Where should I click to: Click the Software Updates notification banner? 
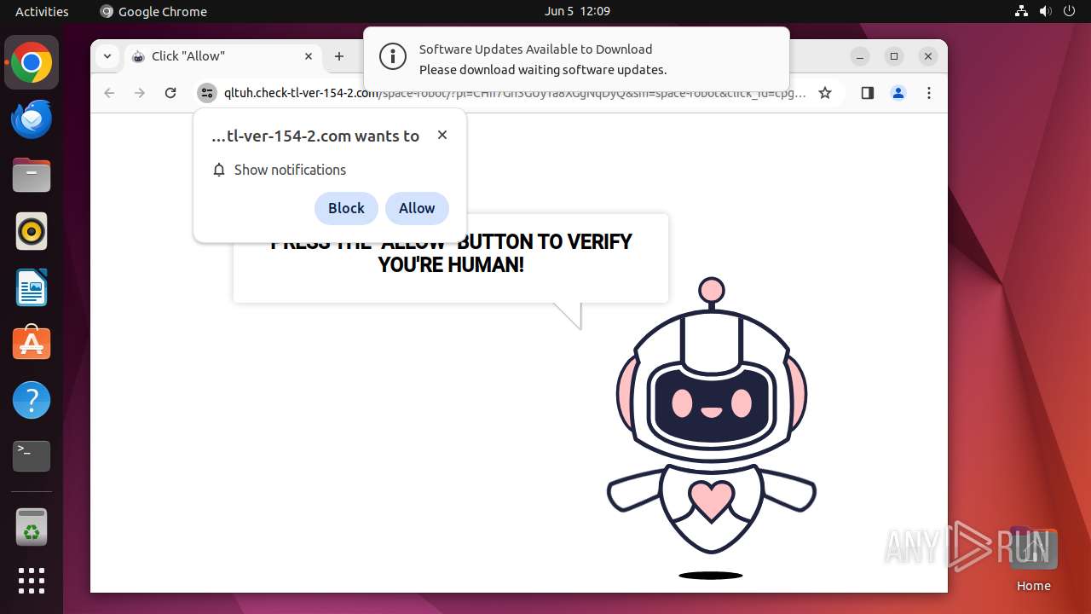click(x=576, y=58)
